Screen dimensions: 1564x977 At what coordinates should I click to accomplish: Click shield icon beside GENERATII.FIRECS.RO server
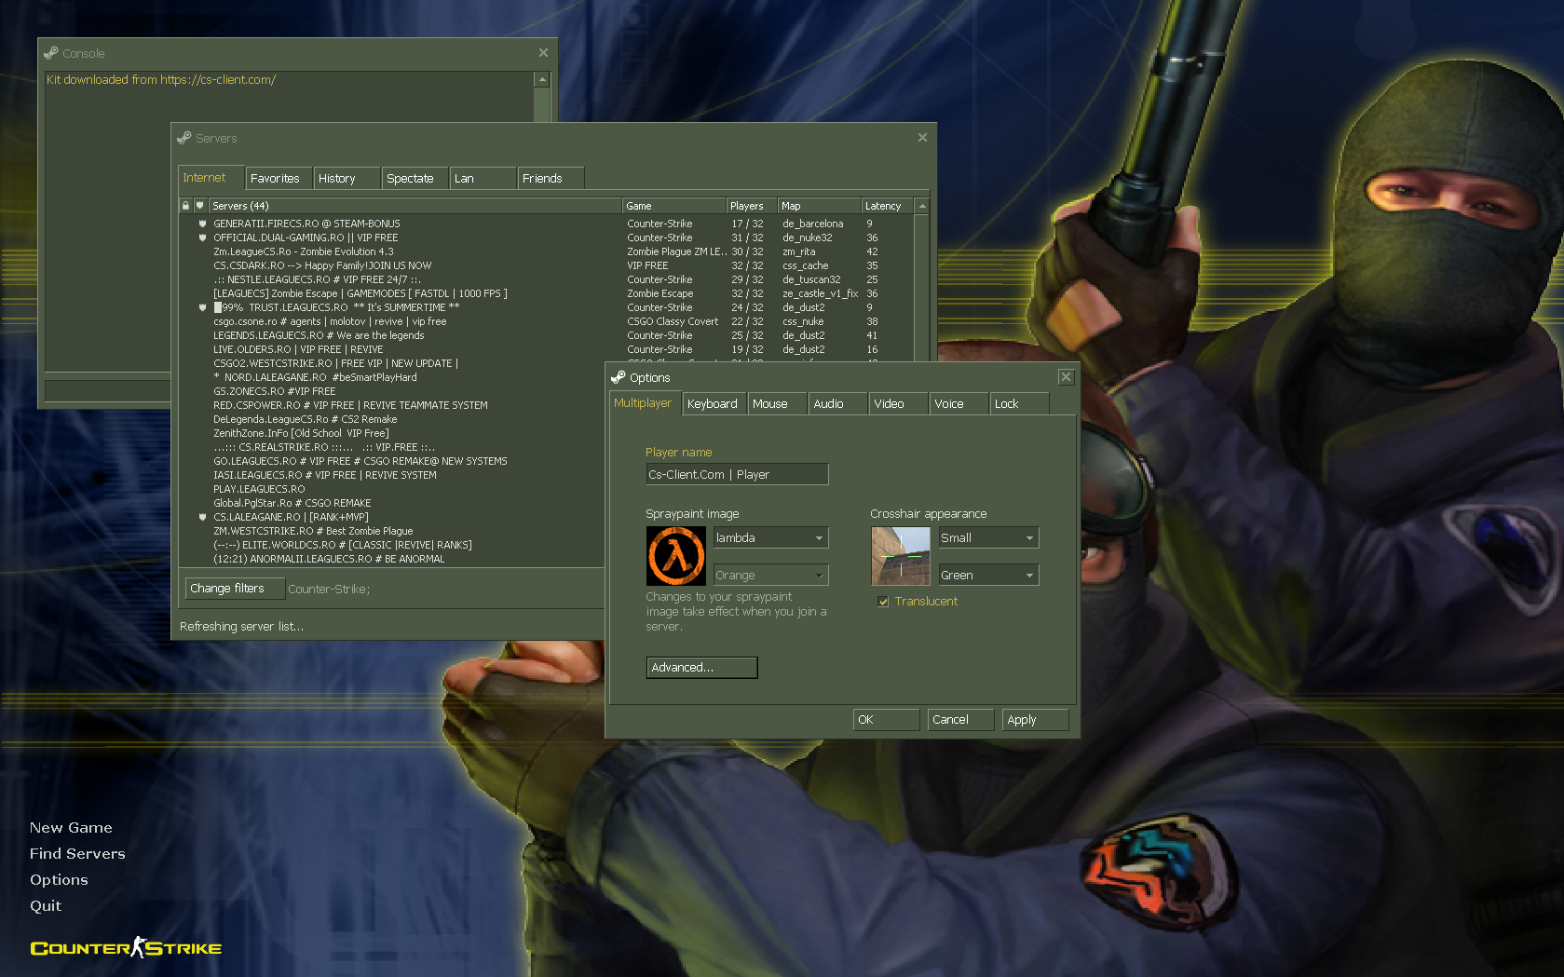[202, 224]
